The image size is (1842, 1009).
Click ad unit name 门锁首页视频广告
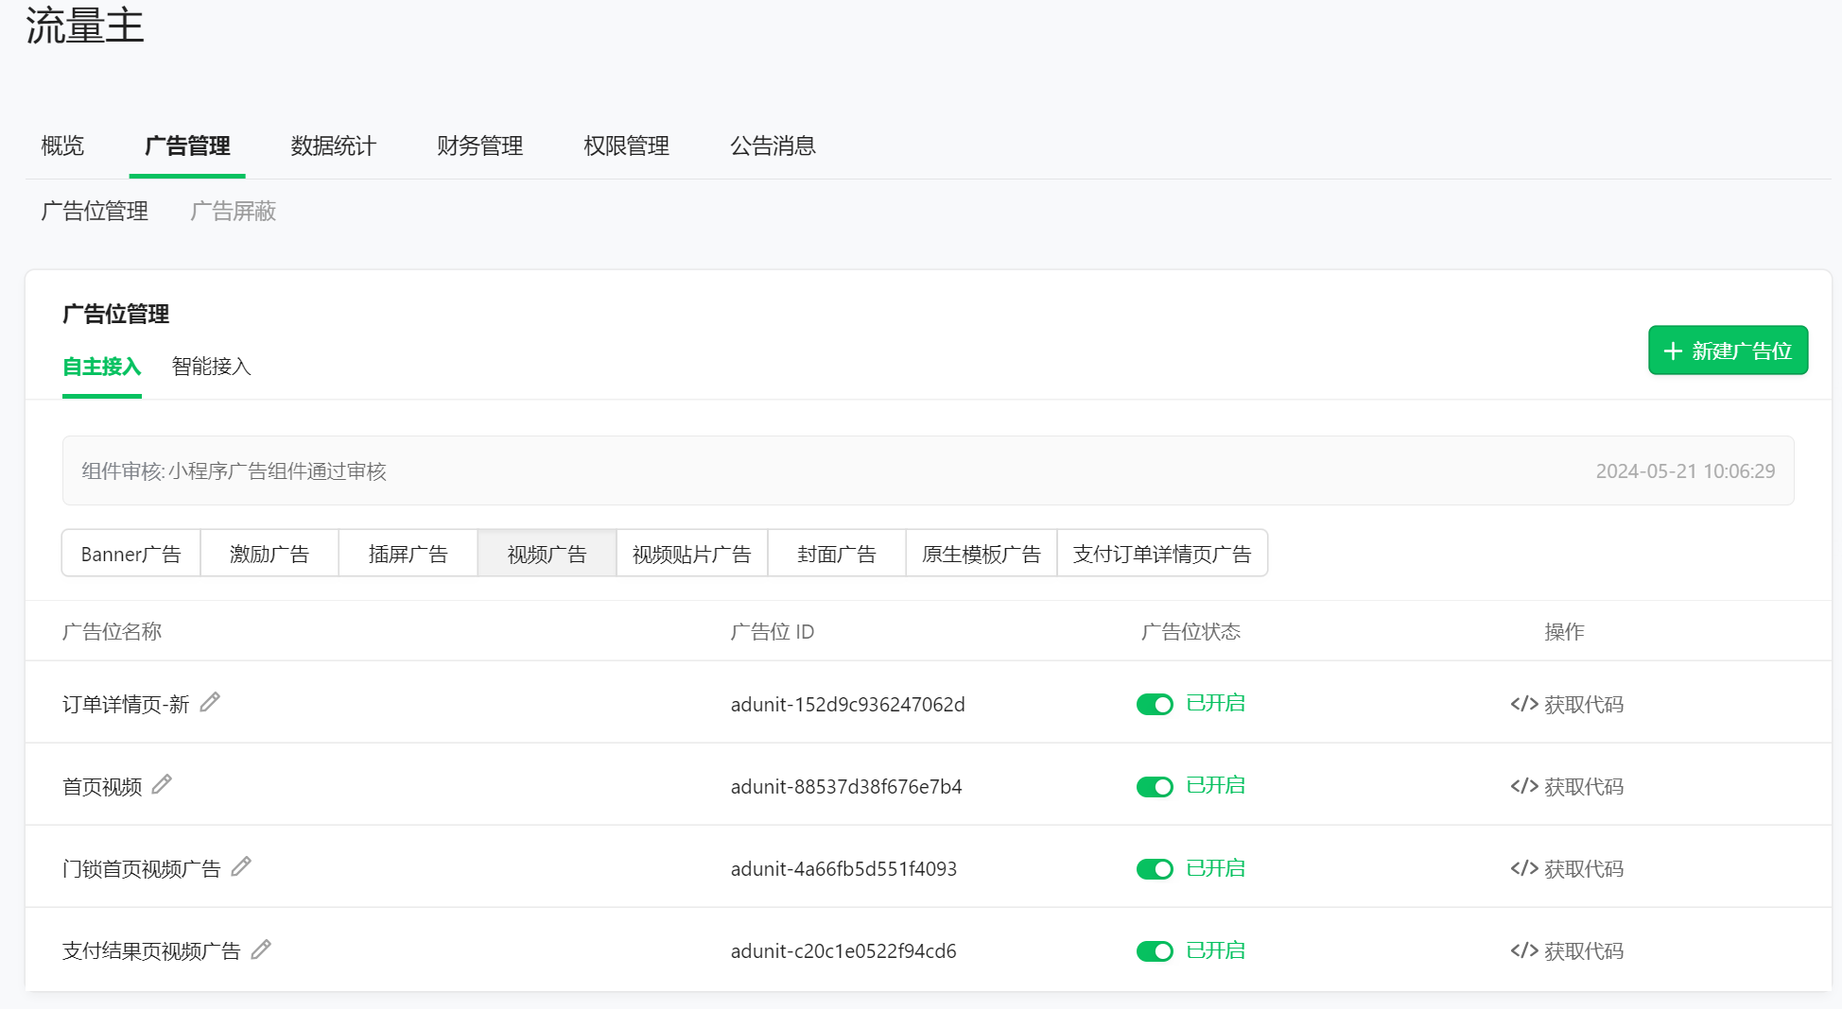click(x=142, y=868)
